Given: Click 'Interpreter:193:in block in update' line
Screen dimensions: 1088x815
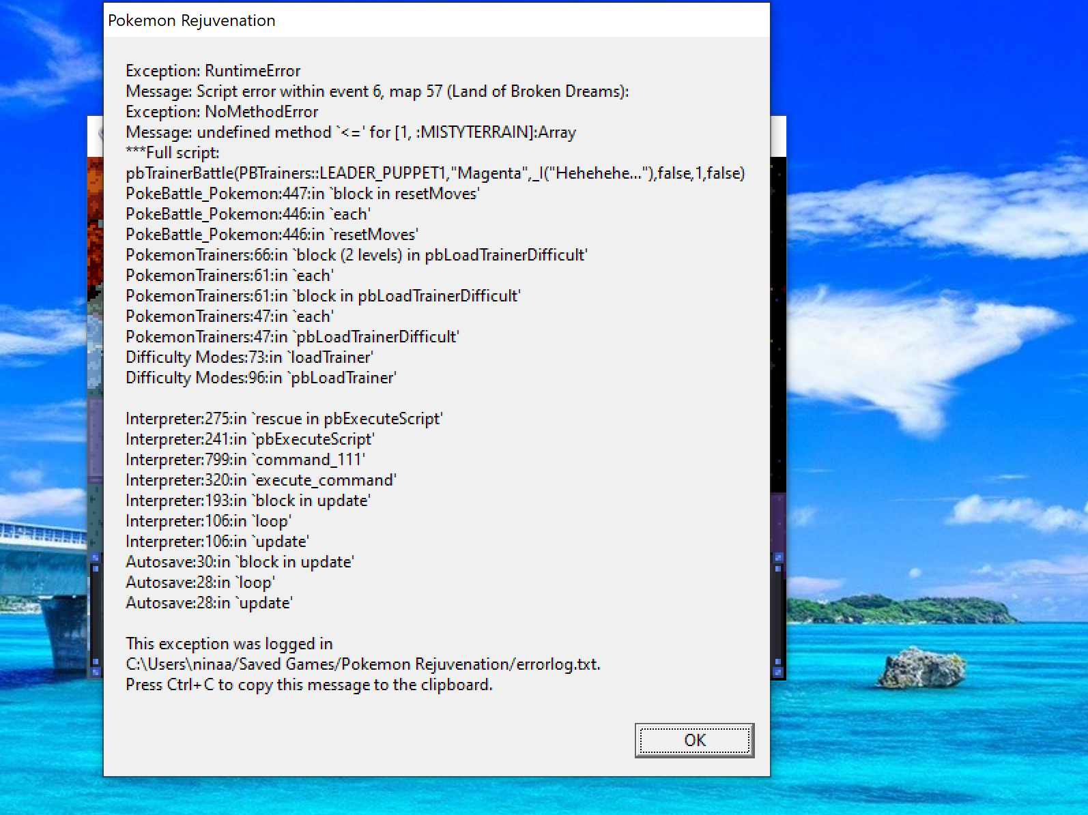Looking at the screenshot, I should tap(248, 501).
